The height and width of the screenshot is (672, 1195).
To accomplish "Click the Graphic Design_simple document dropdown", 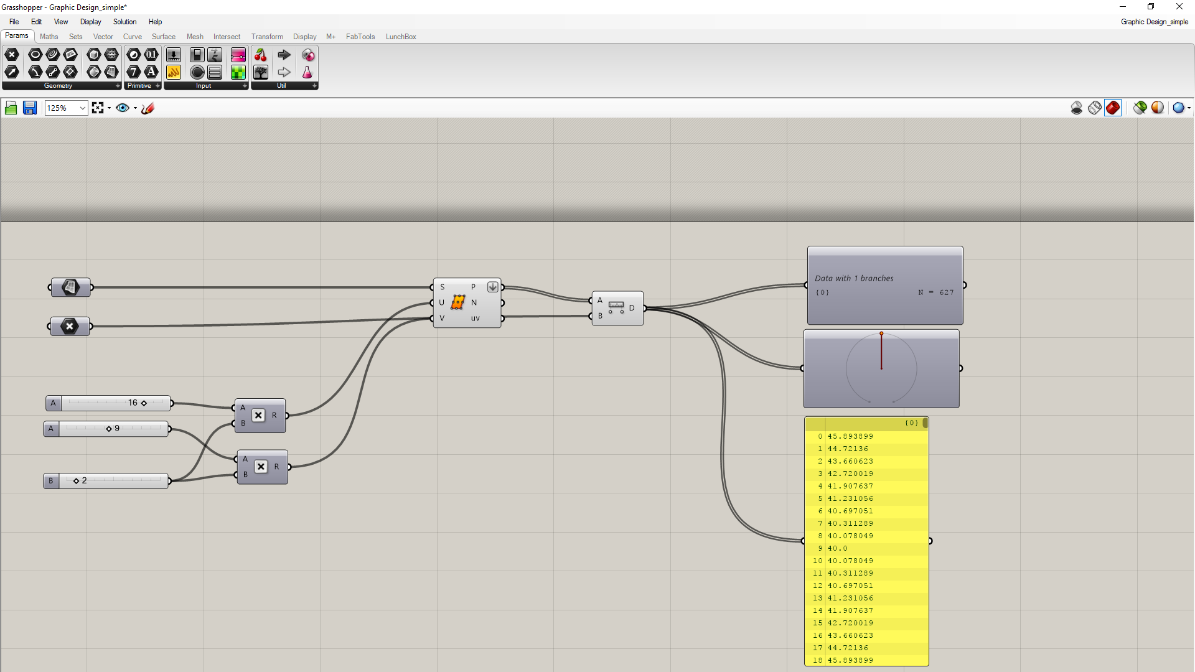I will [1155, 22].
